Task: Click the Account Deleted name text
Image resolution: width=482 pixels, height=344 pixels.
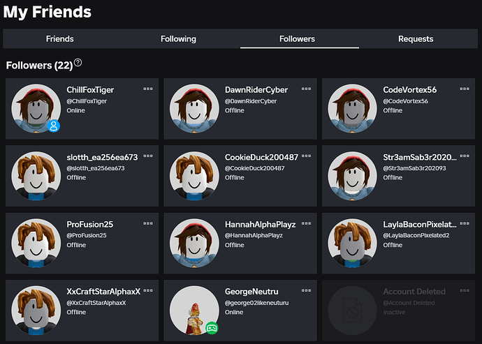Action: pos(414,292)
